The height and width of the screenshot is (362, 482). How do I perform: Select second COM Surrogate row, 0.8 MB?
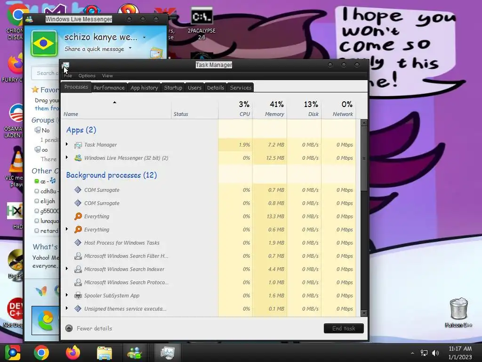tap(209, 203)
